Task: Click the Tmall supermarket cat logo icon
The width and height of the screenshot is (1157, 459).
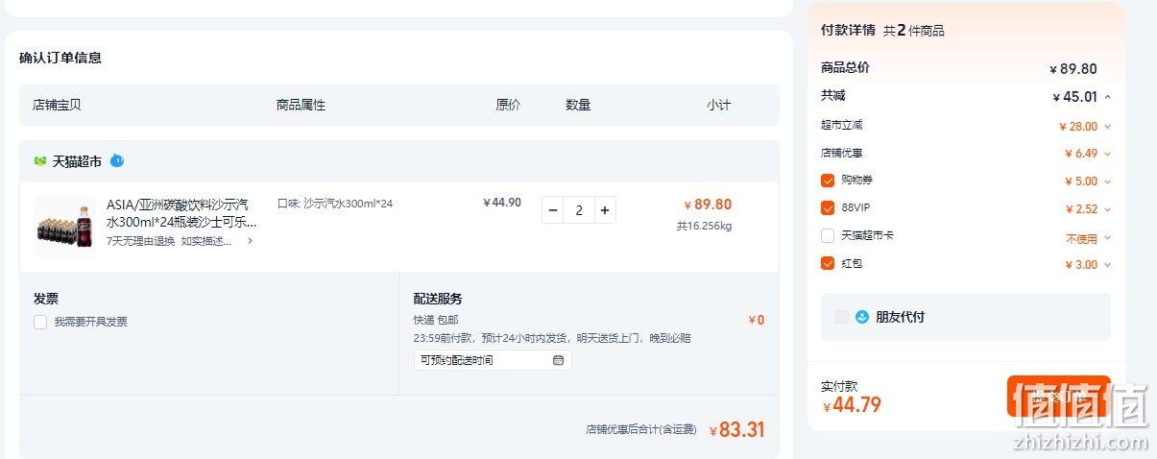Action: [40, 161]
